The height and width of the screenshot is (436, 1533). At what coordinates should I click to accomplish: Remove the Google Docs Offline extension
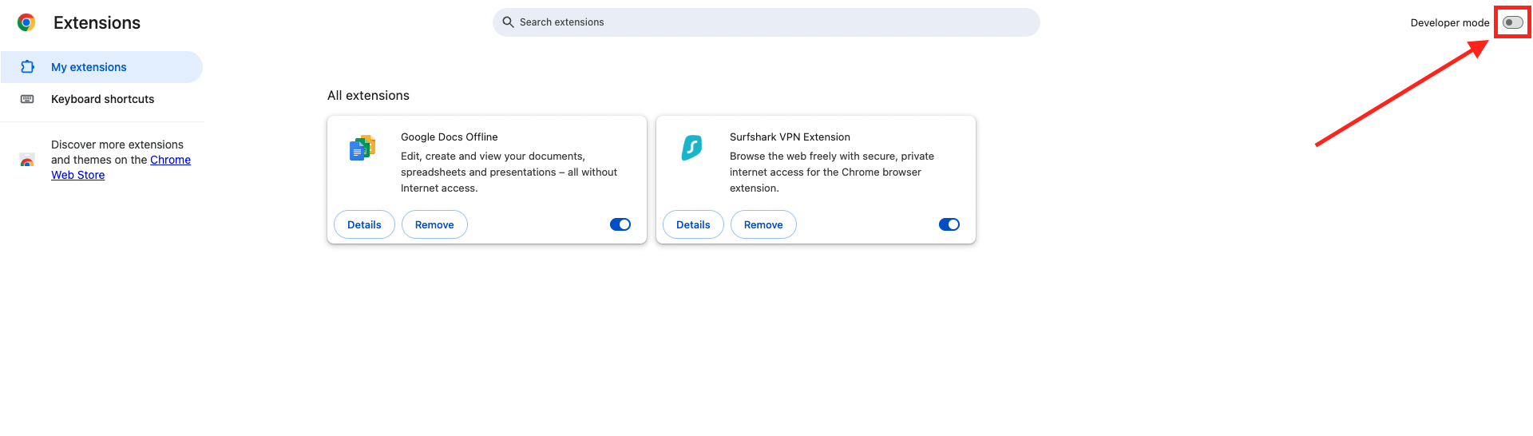click(434, 224)
